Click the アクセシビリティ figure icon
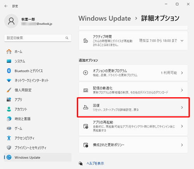The width and height of the screenshot is (194, 169). [9, 138]
